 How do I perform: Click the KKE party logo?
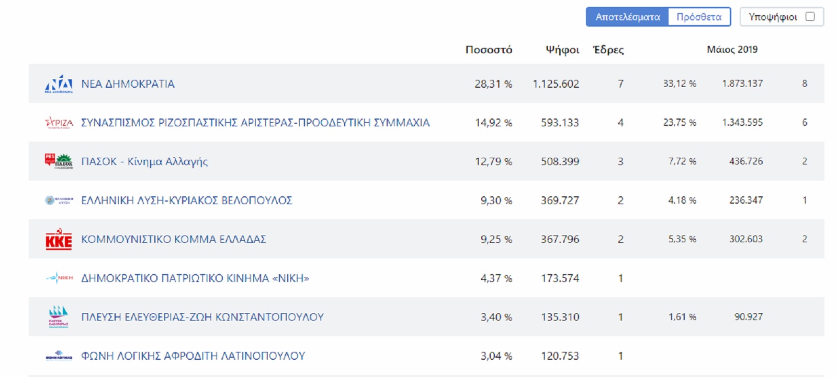coord(59,239)
